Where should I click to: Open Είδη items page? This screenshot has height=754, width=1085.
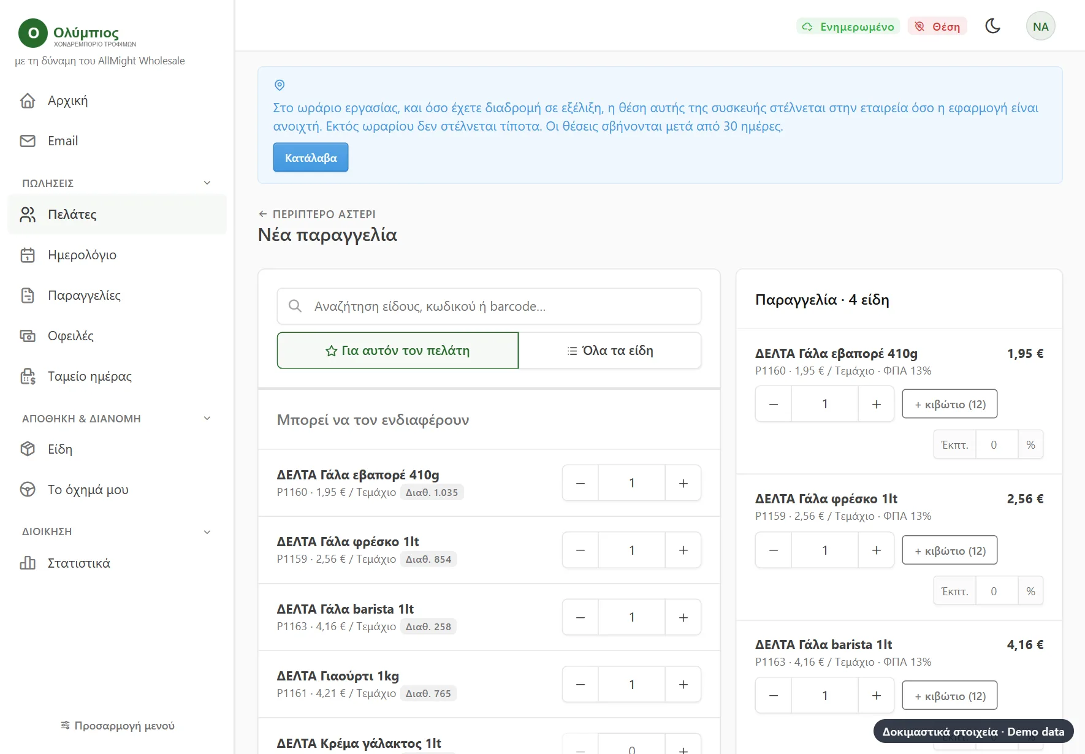coord(117,449)
